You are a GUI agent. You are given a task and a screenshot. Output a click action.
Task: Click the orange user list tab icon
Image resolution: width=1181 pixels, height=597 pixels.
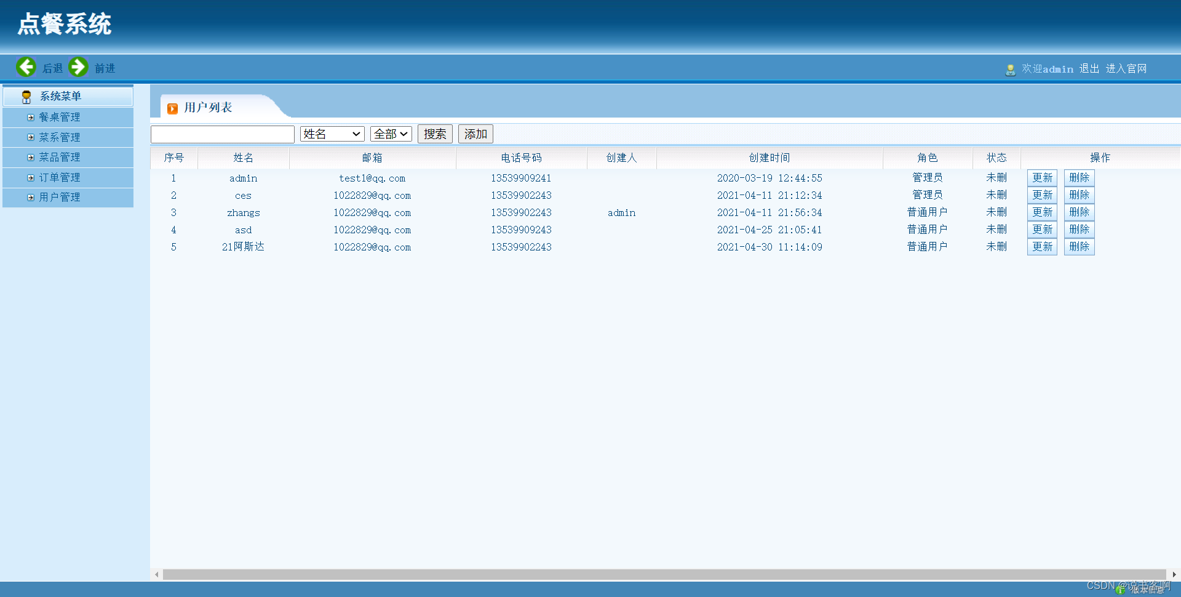[173, 108]
